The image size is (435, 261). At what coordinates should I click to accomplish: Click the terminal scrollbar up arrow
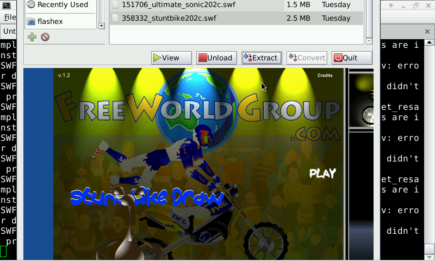(429, 42)
